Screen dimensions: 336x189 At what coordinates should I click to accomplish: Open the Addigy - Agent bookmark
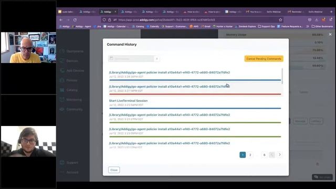pos(81,26)
